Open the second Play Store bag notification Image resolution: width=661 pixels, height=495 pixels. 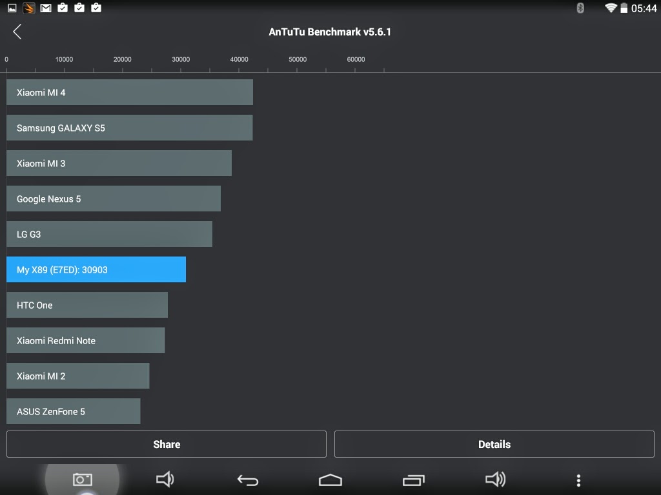coord(79,7)
